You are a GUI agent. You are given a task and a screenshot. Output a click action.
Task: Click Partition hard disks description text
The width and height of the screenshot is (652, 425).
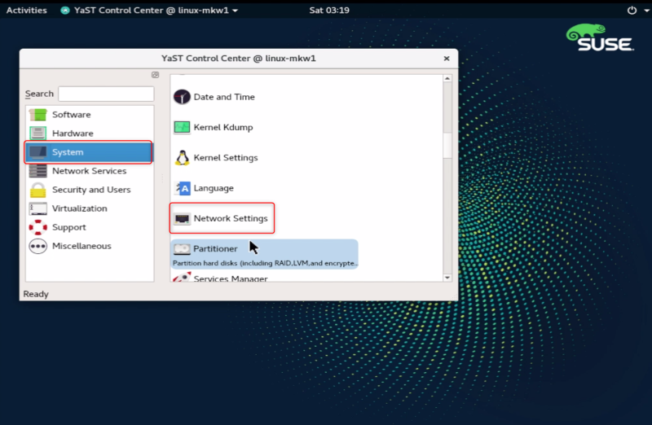(x=266, y=263)
